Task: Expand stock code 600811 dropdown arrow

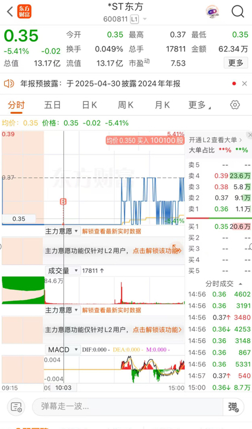Action: (x=144, y=19)
